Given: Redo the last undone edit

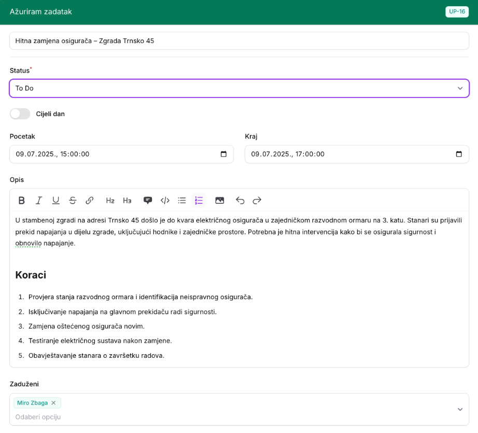Looking at the screenshot, I should (257, 200).
